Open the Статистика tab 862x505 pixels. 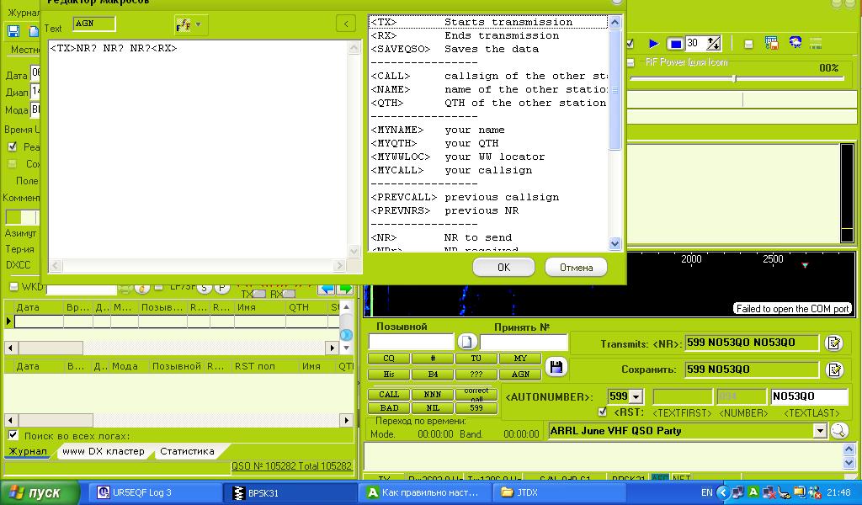[x=187, y=451]
